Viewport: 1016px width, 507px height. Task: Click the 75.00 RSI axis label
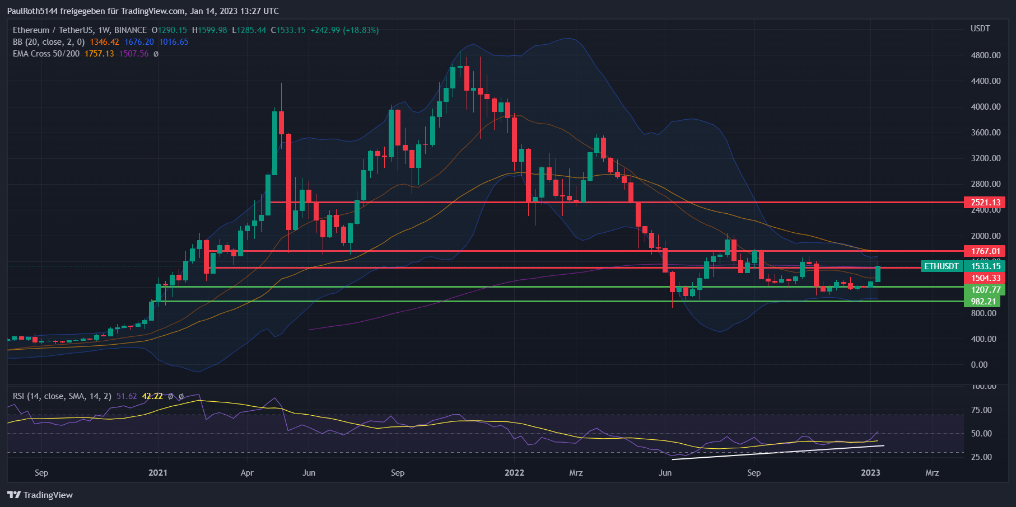click(981, 410)
